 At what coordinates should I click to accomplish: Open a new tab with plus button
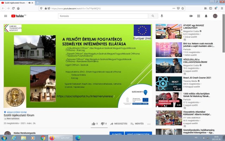(38, 2)
